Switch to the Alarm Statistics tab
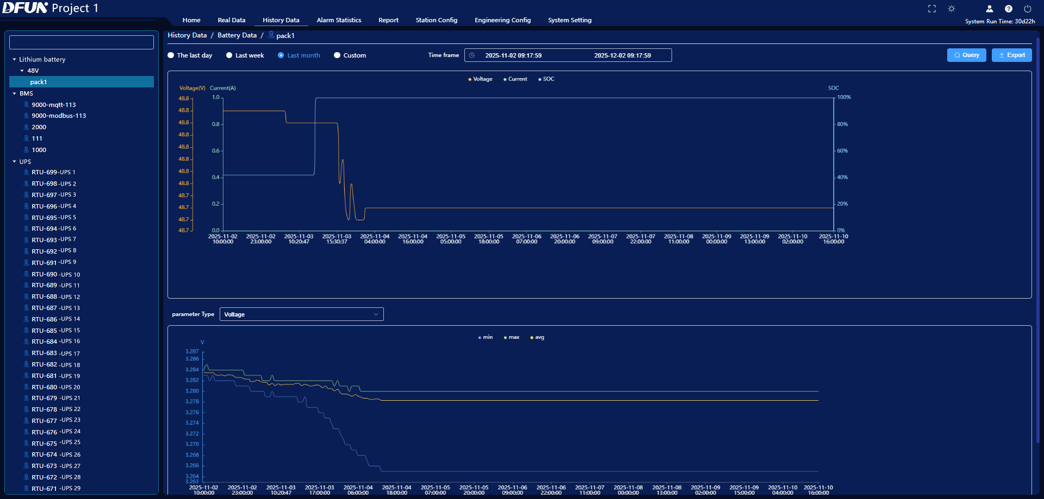 [x=338, y=20]
